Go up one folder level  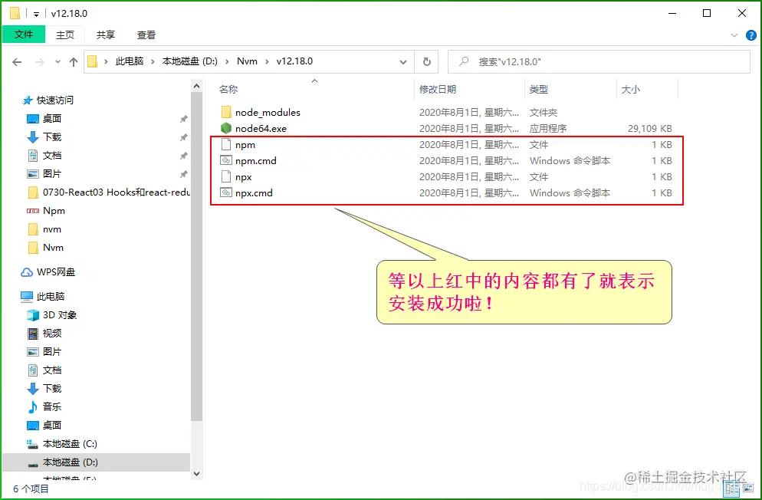point(74,61)
